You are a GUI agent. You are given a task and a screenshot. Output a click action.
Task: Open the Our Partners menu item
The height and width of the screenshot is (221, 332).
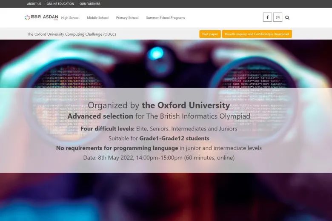click(90, 4)
